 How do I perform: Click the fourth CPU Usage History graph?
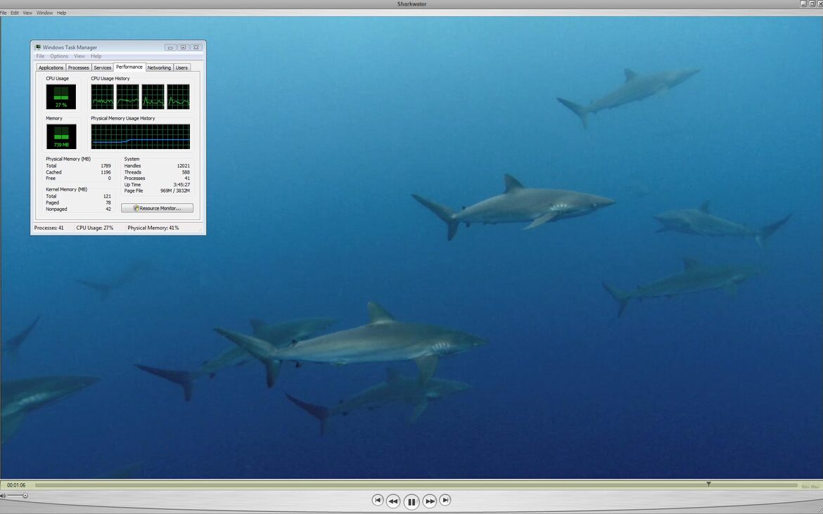(x=179, y=97)
